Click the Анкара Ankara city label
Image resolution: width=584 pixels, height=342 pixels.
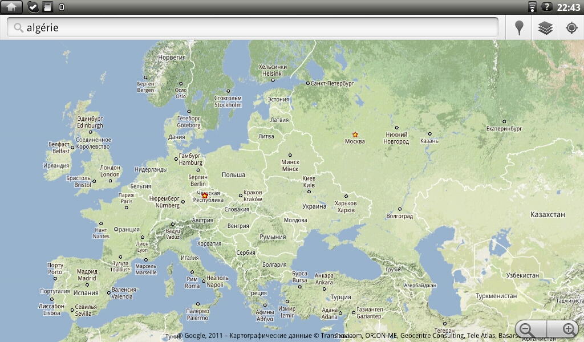click(324, 279)
